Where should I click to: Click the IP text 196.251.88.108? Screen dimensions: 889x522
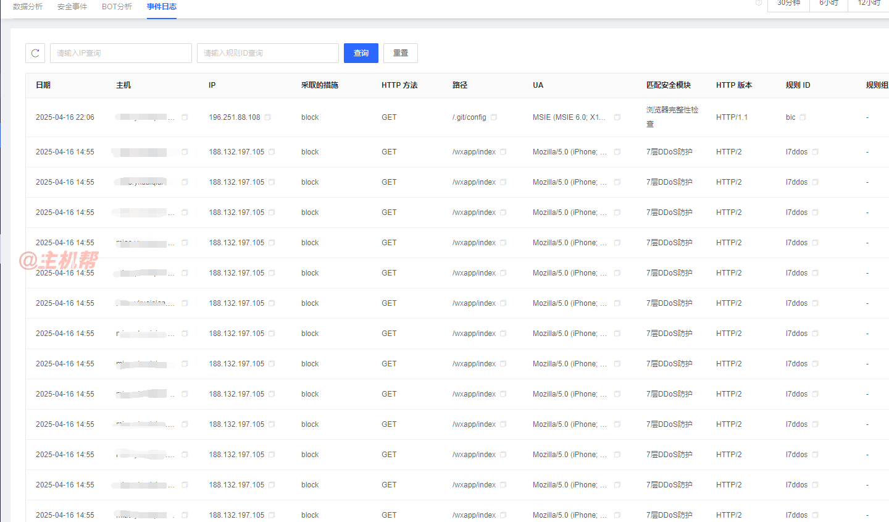pyautogui.click(x=235, y=117)
